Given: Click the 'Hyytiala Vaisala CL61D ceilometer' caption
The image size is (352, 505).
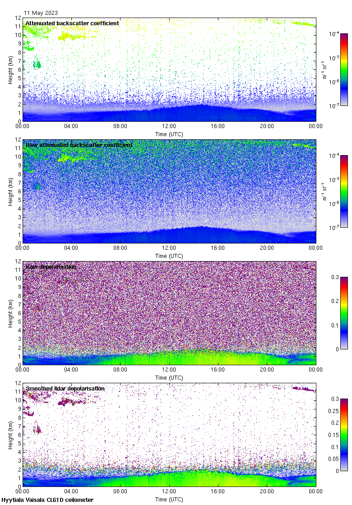Looking at the screenshot, I should (x=47, y=500).
